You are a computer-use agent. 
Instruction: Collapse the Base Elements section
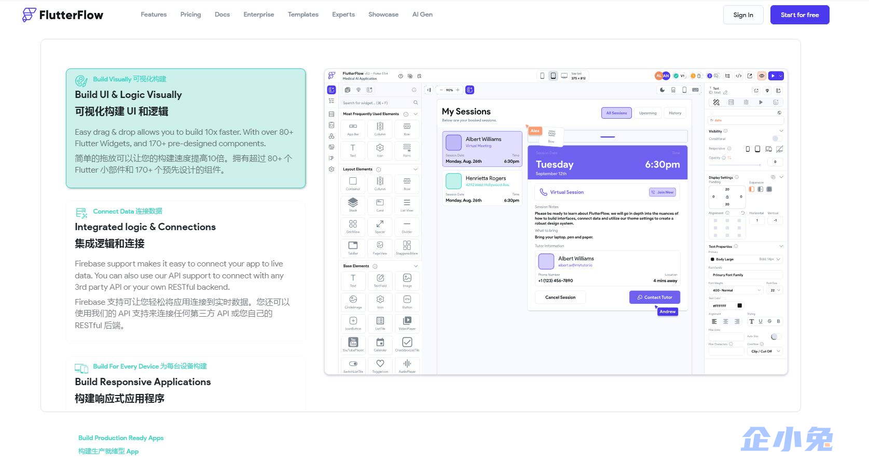click(x=416, y=266)
